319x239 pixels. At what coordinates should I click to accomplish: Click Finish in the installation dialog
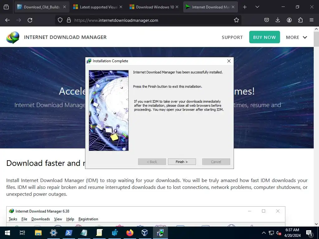[182, 162]
